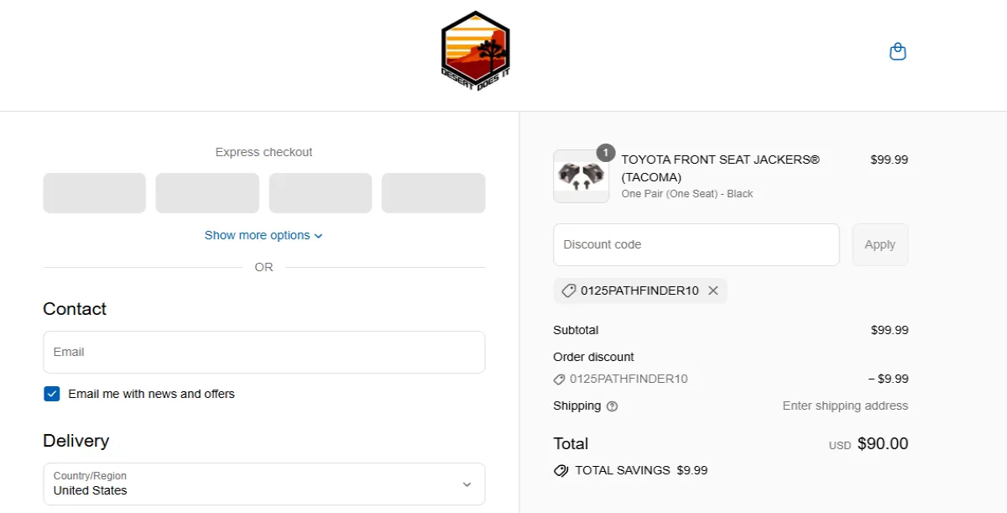Click the Apply discount button

(879, 244)
